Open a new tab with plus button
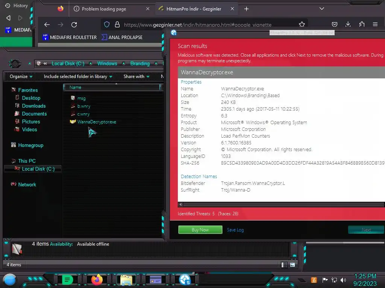This screenshot has height=288, width=385. pos(246,9)
